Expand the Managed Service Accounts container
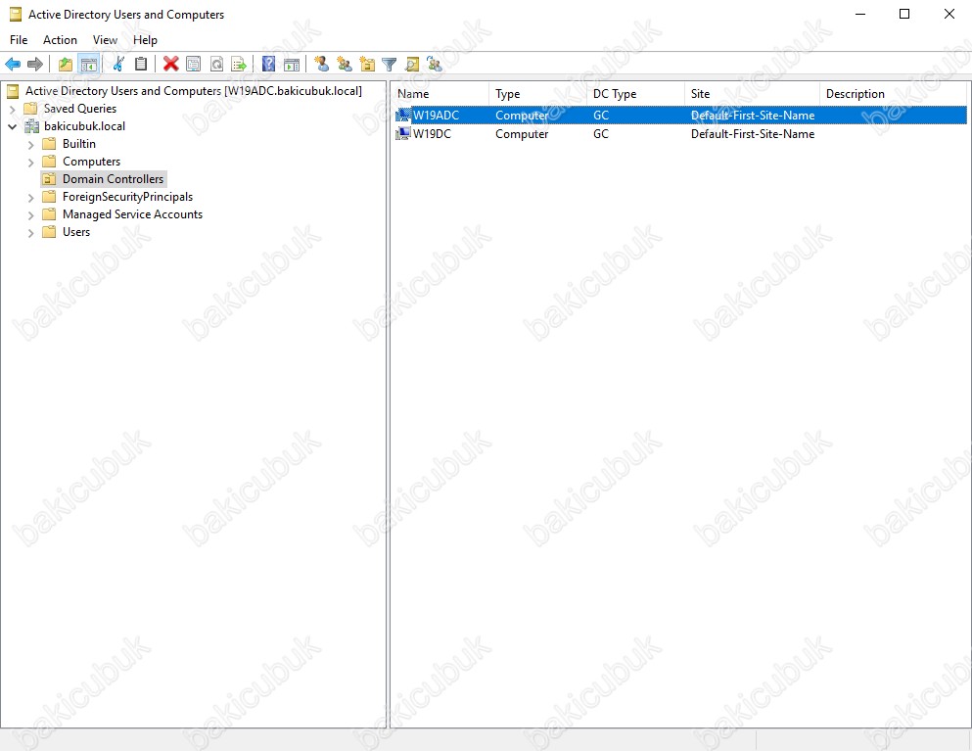 tap(30, 215)
